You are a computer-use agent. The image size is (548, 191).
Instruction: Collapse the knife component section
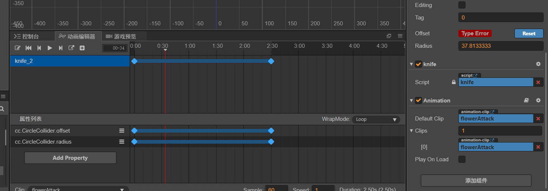[x=412, y=64]
